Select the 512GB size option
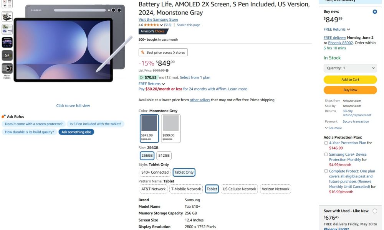 (164, 156)
